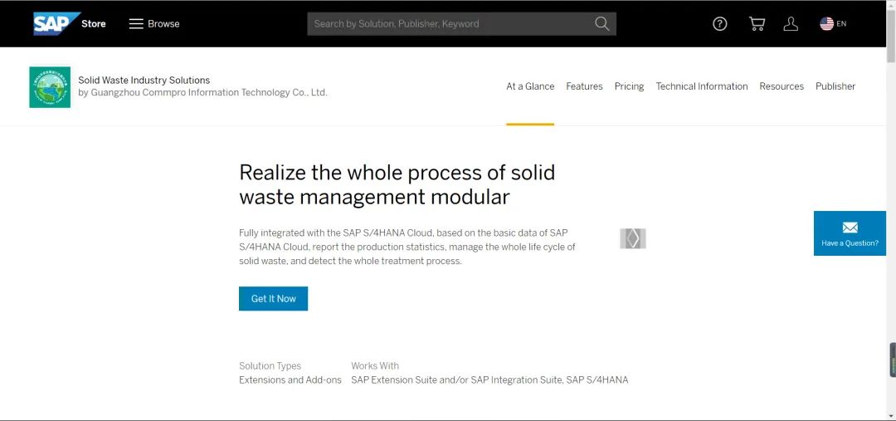This screenshot has height=421, width=896.
Task: Open the Pricing tab
Action: (629, 86)
